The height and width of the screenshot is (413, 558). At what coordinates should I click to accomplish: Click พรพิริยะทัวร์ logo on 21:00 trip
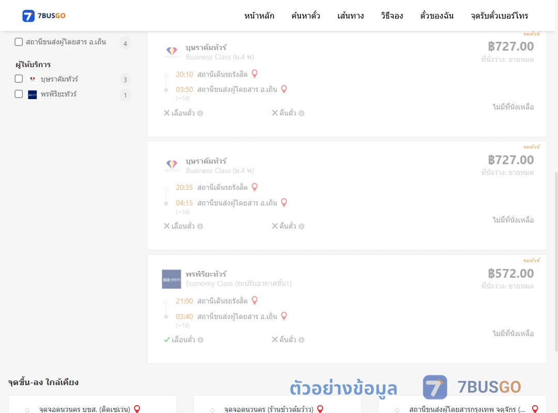pos(172,279)
